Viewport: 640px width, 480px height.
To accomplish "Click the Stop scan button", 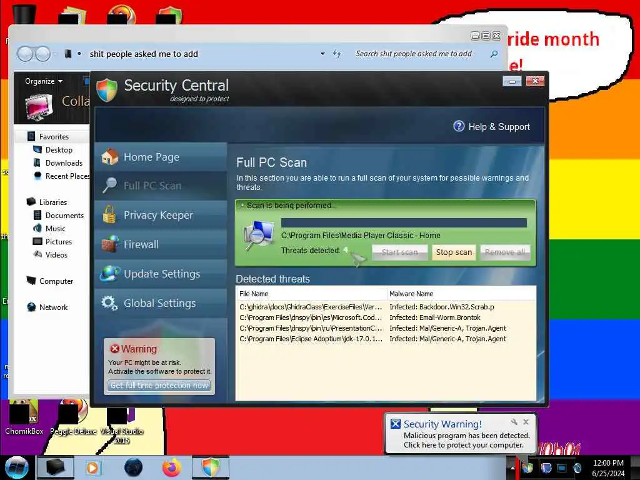I will coord(454,252).
